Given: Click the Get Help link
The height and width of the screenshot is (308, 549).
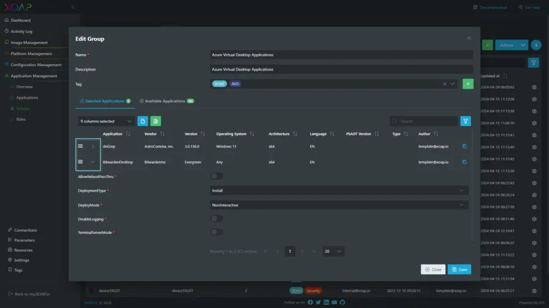Looking at the screenshot, I should (529, 7).
